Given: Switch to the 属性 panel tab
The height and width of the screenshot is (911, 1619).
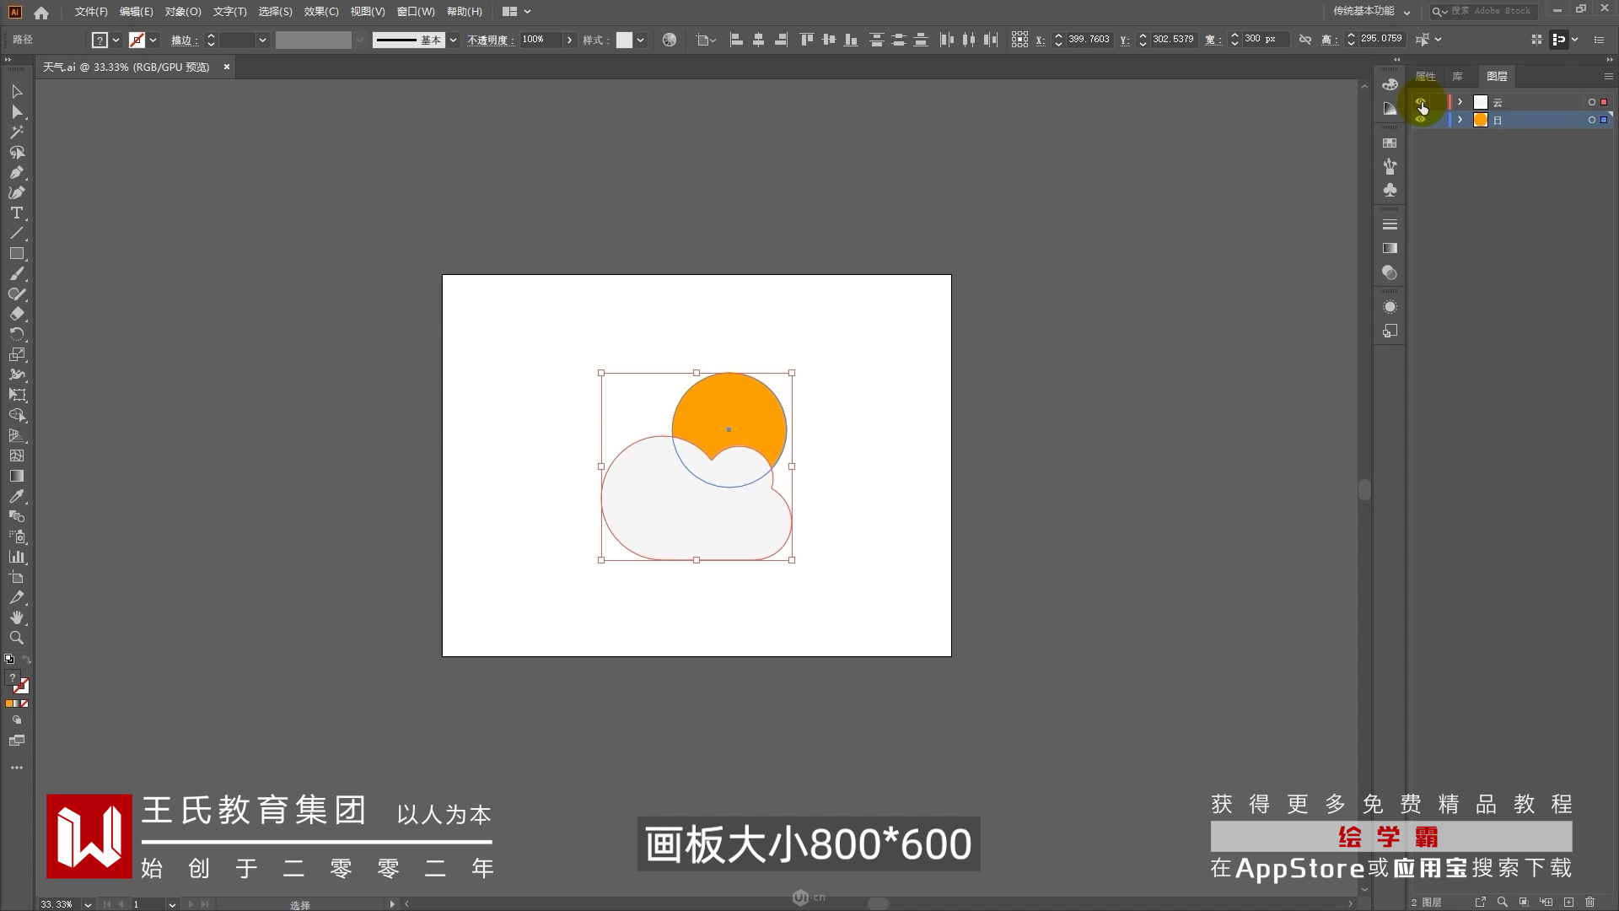Looking at the screenshot, I should [x=1425, y=76].
